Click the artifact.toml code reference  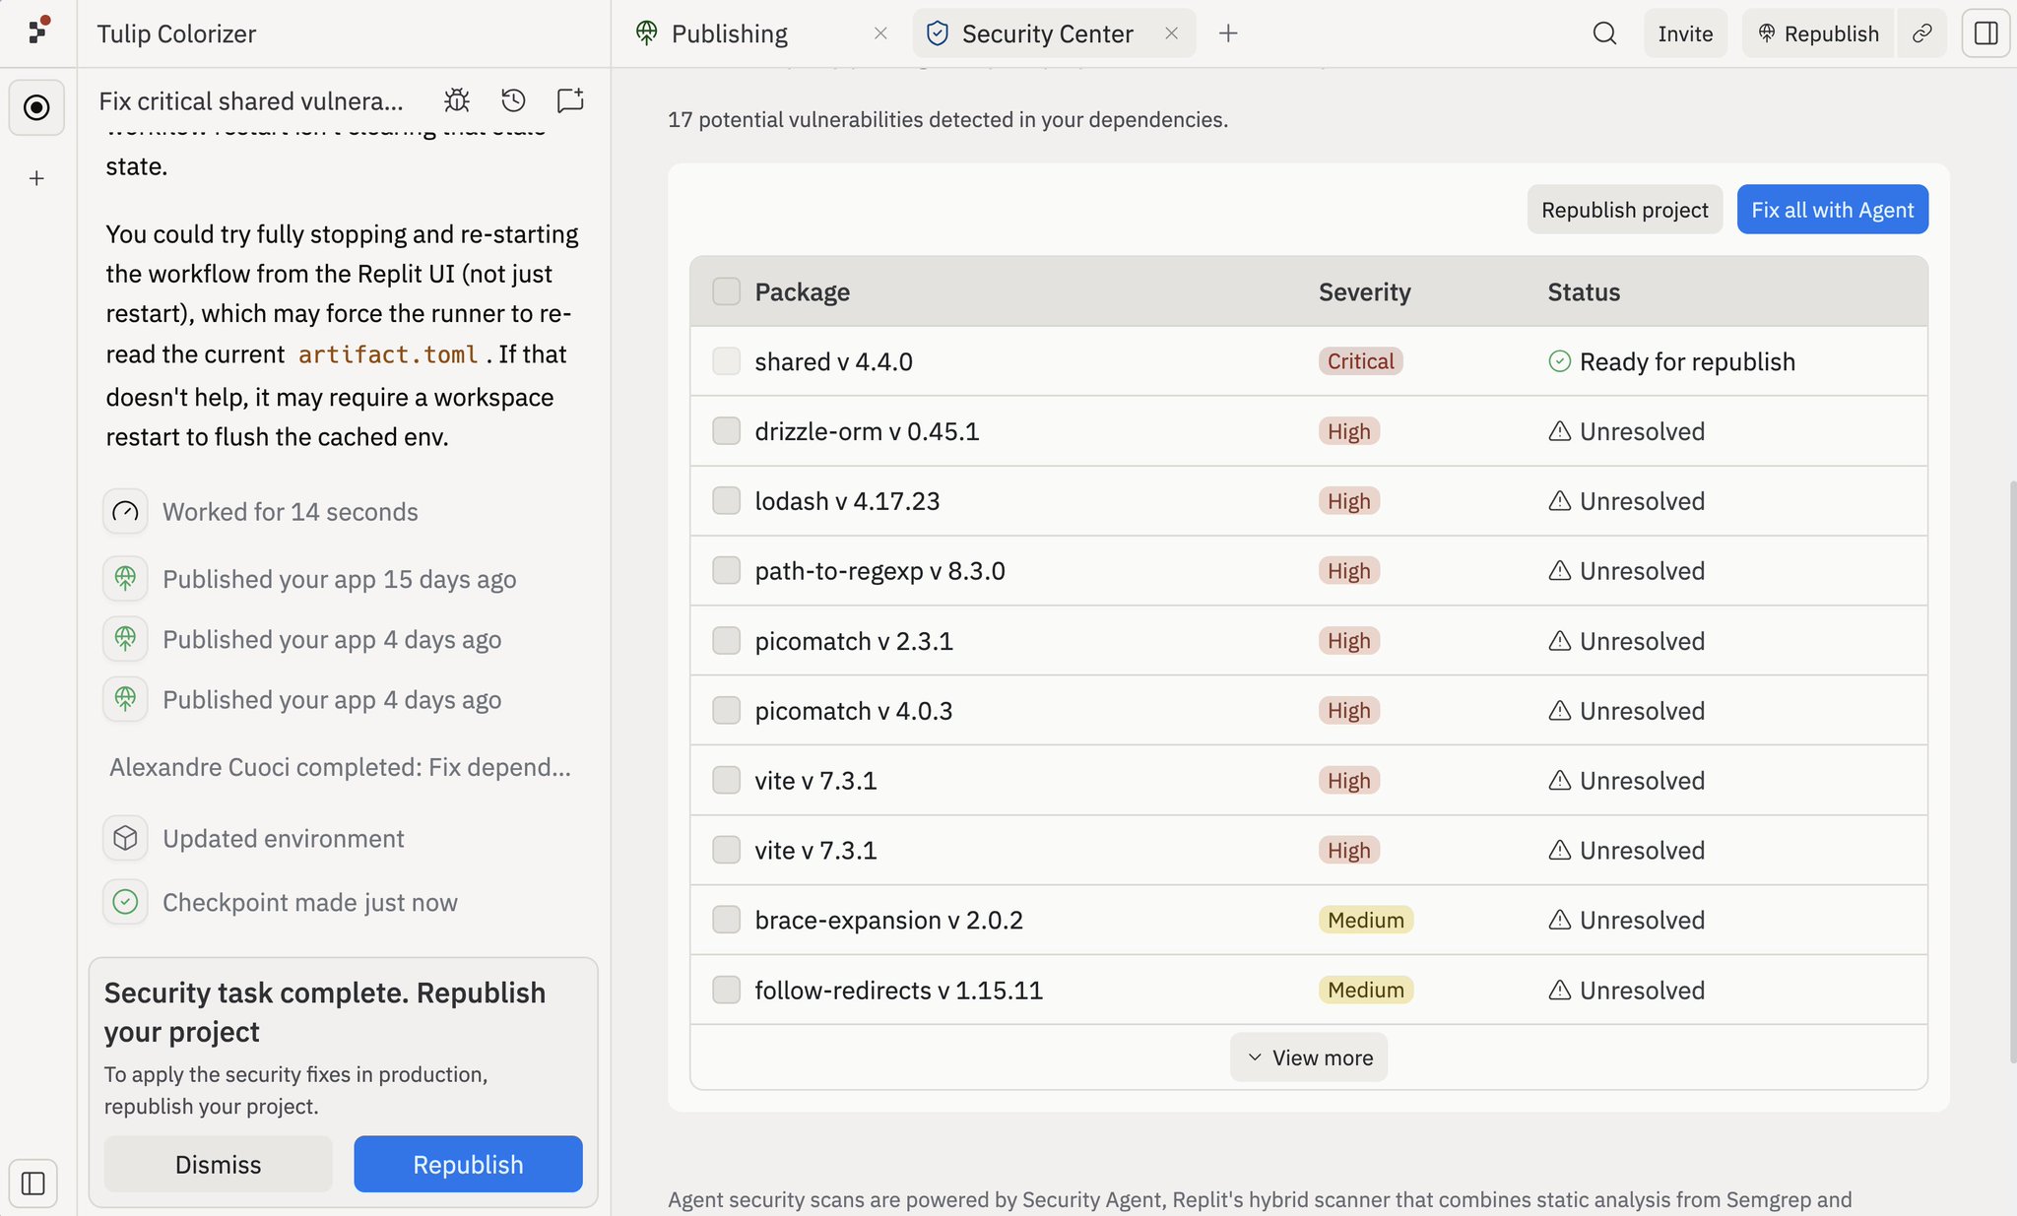click(388, 354)
